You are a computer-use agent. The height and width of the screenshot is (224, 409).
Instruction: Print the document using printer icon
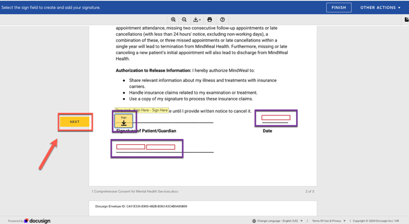209,20
